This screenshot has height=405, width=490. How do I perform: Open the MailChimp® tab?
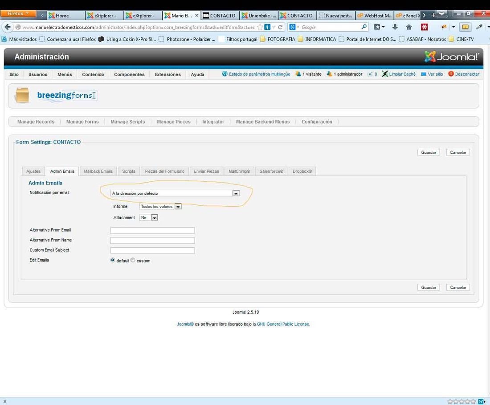tap(239, 171)
